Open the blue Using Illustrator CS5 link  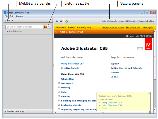pyautogui.click(x=72, y=64)
